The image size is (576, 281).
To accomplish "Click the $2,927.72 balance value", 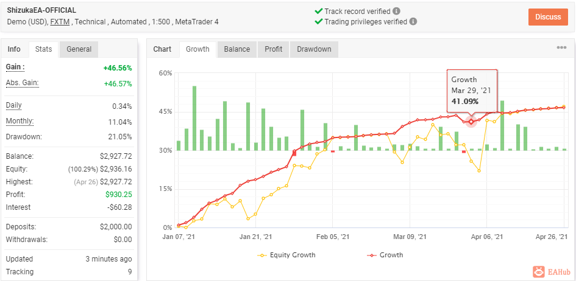I will (116, 156).
